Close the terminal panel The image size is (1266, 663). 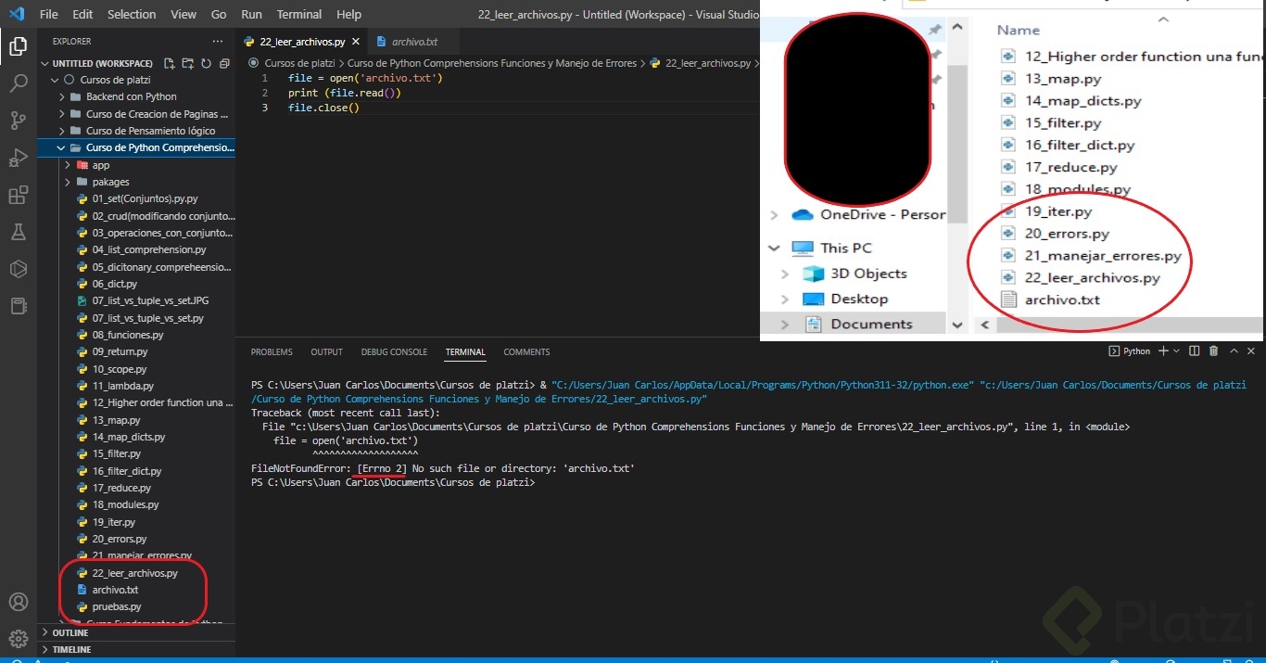click(x=1253, y=351)
